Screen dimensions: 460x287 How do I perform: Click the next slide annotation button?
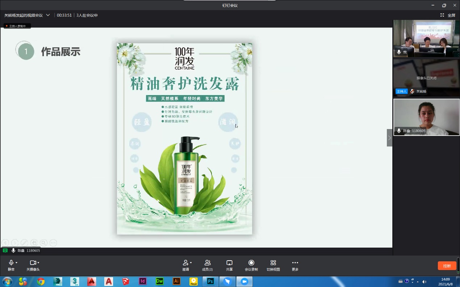[15, 243]
